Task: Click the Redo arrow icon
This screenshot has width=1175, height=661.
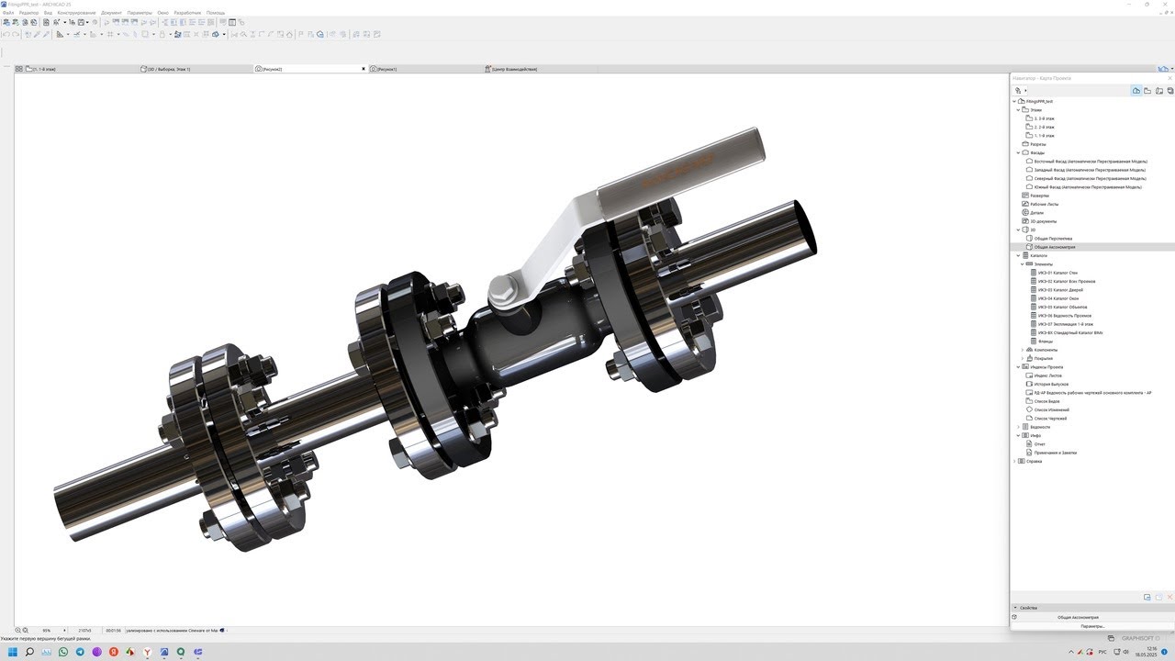Action: [16, 34]
